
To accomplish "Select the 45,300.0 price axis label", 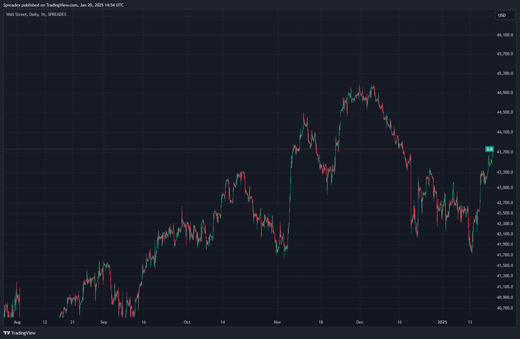I will pos(505,73).
